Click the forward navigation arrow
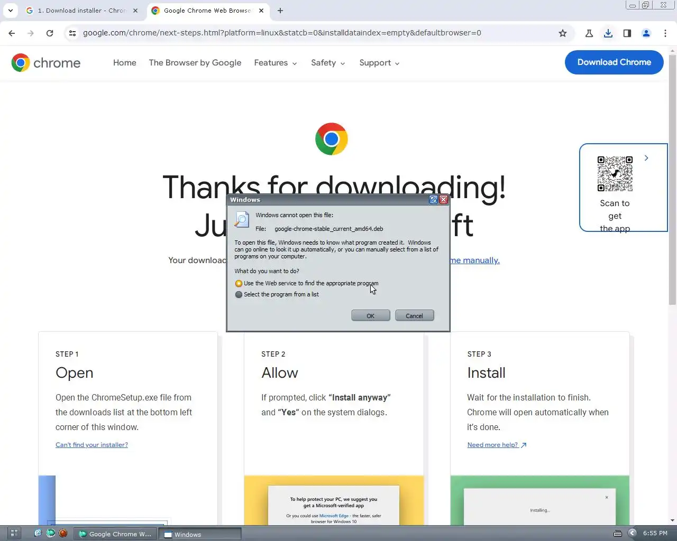Image resolution: width=677 pixels, height=541 pixels. [x=31, y=33]
